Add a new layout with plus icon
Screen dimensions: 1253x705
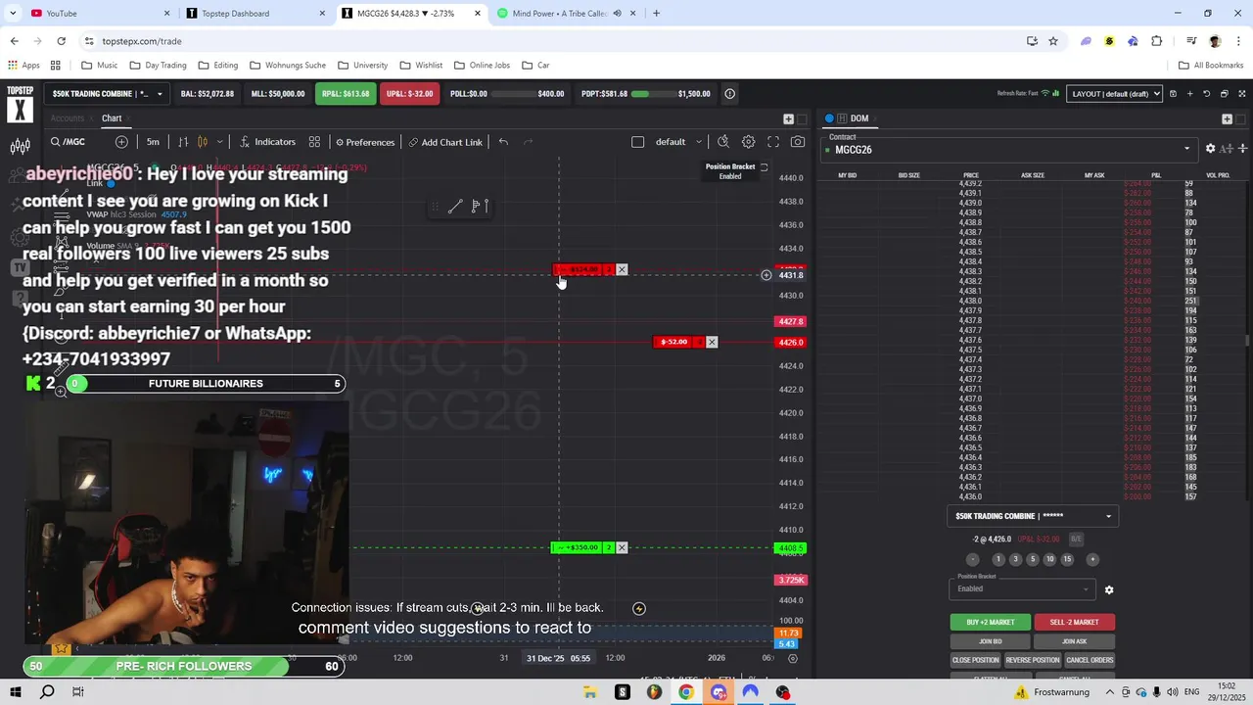(x=1189, y=94)
